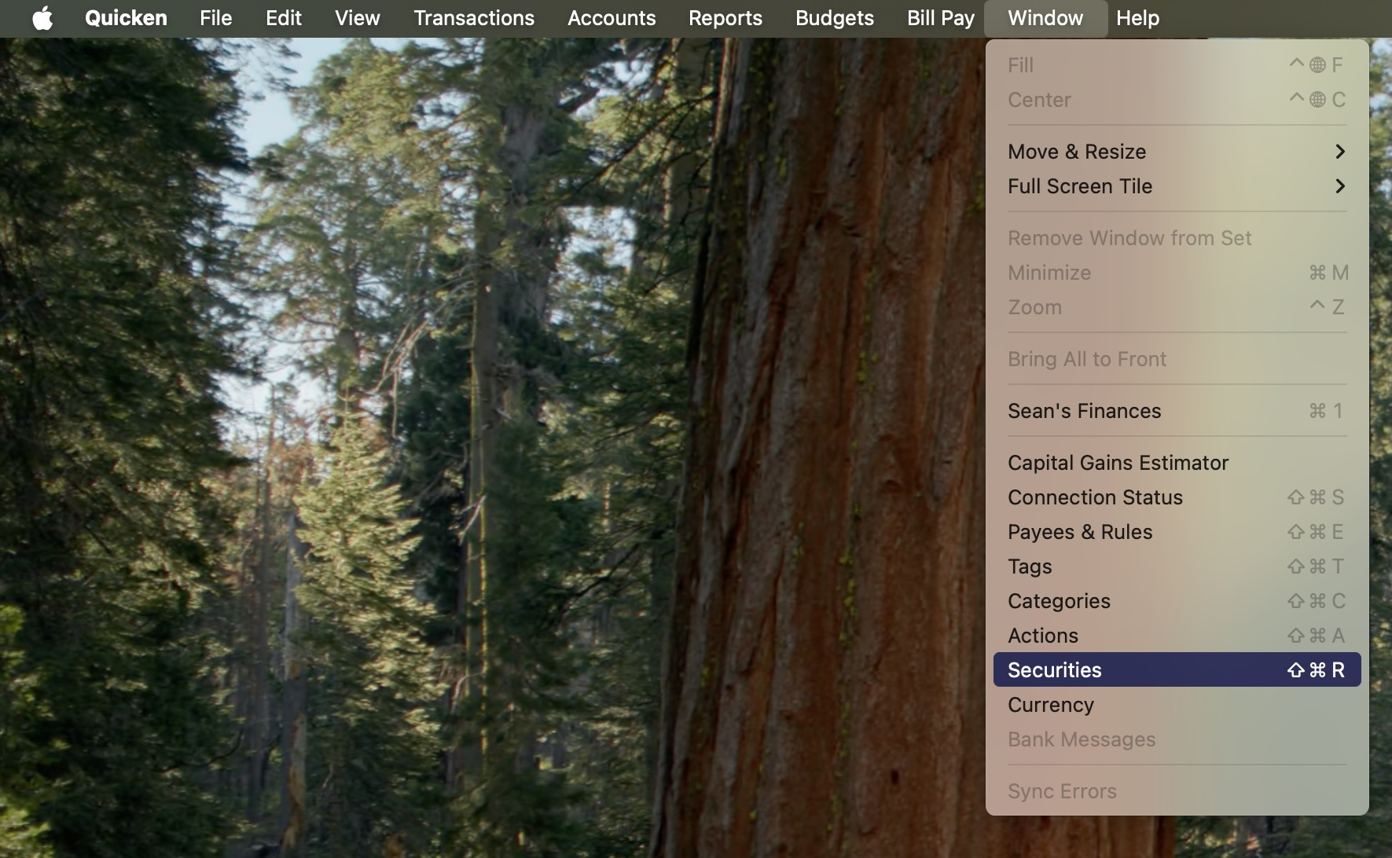1392x858 pixels.
Task: Expand the Move & Resize submenu
Action: (1177, 152)
